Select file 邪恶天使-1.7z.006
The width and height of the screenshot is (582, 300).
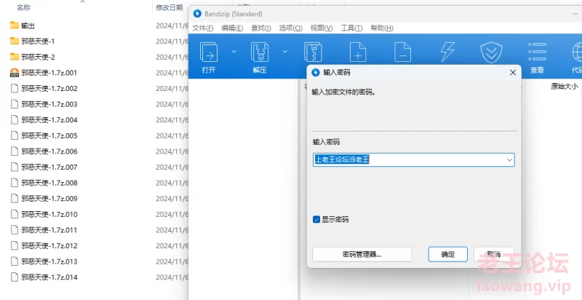49,151
